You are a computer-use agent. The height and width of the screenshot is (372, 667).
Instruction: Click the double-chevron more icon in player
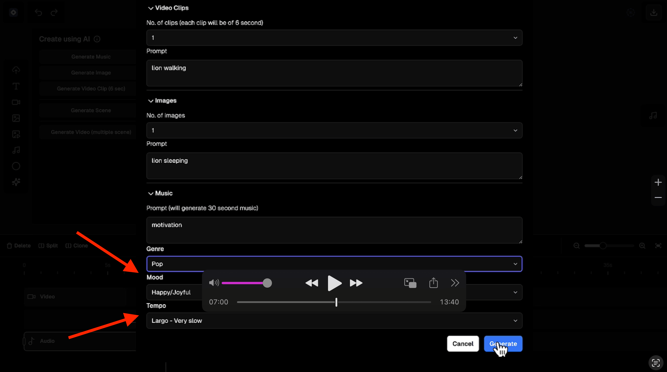[x=455, y=283]
